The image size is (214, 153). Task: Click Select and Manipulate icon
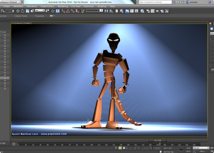(53, 11)
